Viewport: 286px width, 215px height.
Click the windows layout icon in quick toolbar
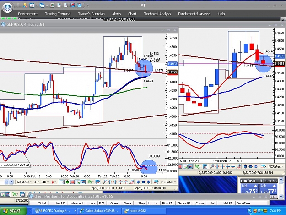point(42,6)
